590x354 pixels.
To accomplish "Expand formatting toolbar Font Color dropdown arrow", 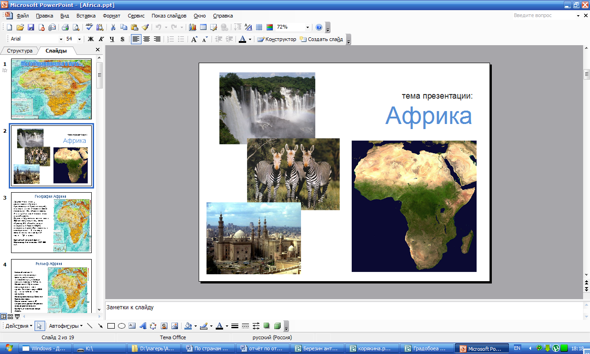I will pyautogui.click(x=250, y=39).
